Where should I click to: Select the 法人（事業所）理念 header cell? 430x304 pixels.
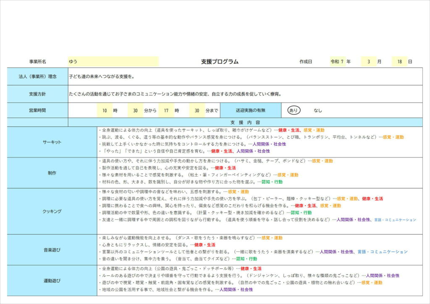coord(38,77)
